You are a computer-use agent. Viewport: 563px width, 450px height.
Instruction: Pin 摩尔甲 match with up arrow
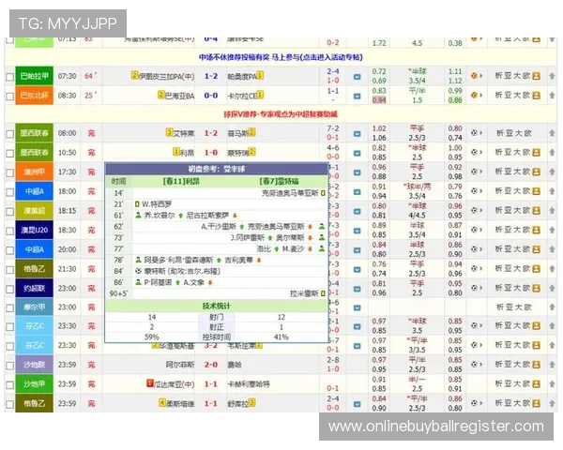[x=552, y=307]
